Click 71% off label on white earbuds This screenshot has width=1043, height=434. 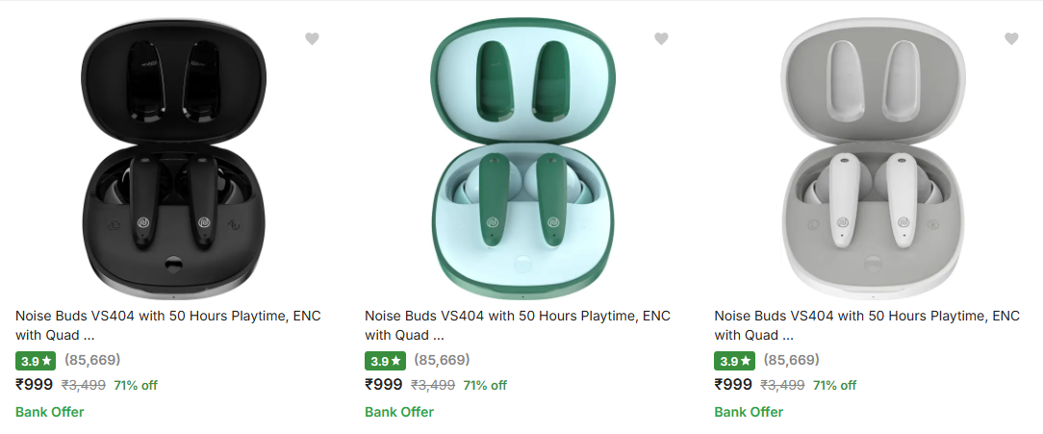coord(834,385)
